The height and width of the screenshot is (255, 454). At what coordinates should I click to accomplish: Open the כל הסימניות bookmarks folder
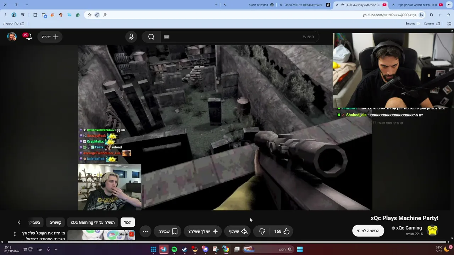14,24
